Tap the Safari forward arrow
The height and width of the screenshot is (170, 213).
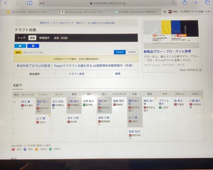pyautogui.click(x=17, y=3)
